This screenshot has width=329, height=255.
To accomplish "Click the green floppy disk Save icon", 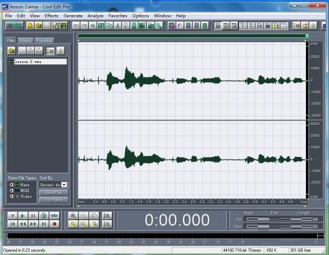I will (x=64, y=26).
